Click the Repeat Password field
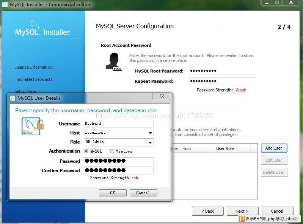The width and height of the screenshot is (303, 224). click(222, 81)
